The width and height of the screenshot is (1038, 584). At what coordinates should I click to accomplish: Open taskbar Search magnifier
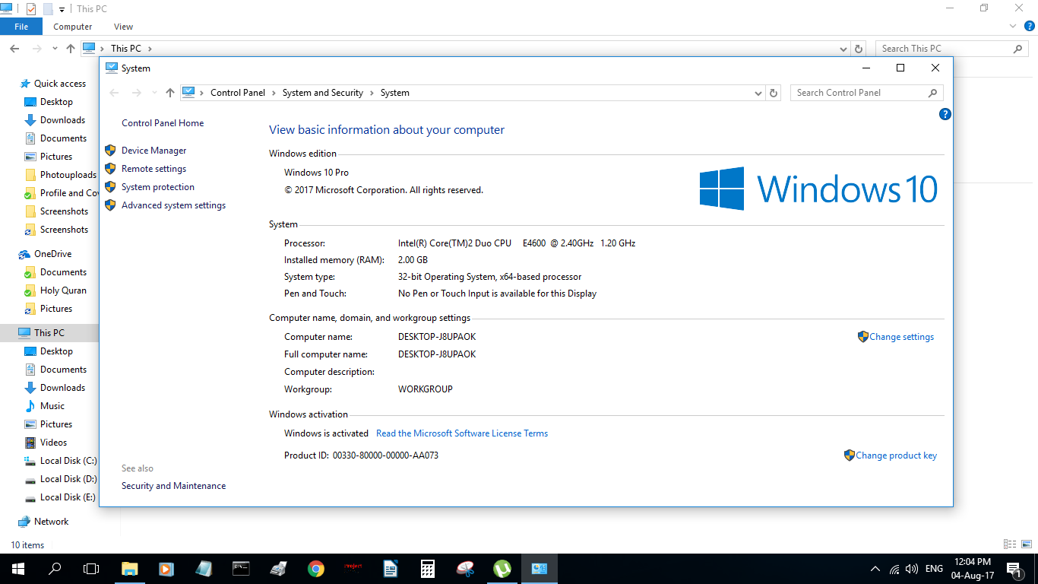[55, 569]
